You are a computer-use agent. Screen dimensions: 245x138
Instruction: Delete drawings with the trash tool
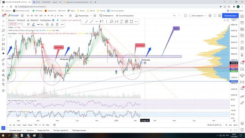point(3,90)
